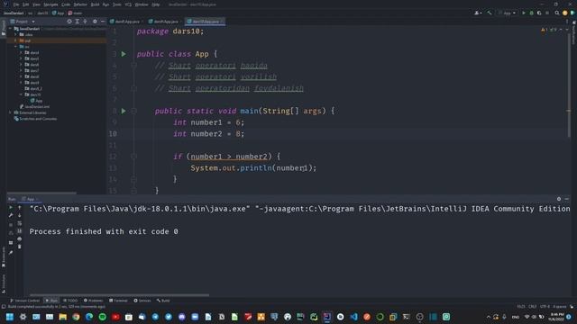Run class App from line 3 gutter

click(x=124, y=54)
